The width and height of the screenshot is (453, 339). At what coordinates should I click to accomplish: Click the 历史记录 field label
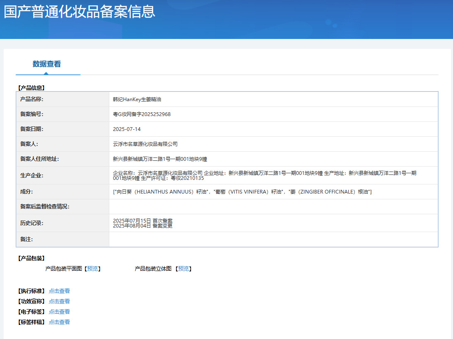31,223
